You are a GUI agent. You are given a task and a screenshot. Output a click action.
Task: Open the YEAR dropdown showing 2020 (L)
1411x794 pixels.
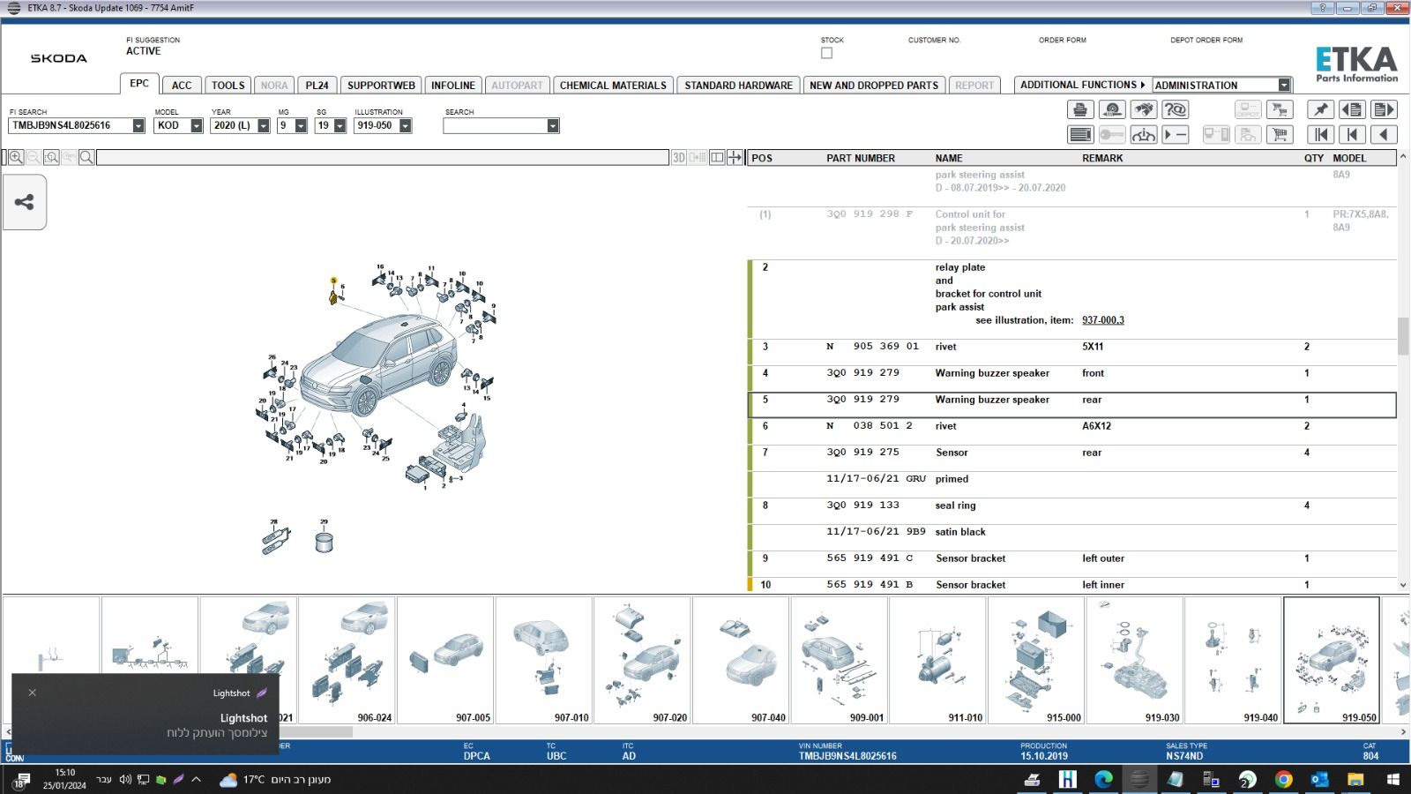264,125
